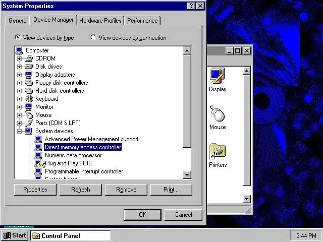Select View devices by connection radio
The image size is (323, 242).
click(x=93, y=37)
